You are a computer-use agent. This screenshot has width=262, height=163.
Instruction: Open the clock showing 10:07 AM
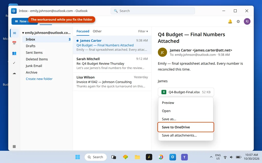[252, 157]
